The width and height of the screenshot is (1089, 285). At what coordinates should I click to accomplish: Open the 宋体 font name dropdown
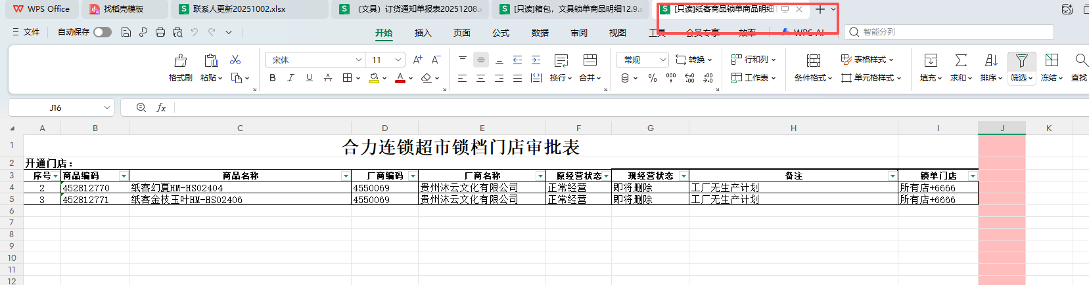pyautogui.click(x=359, y=60)
